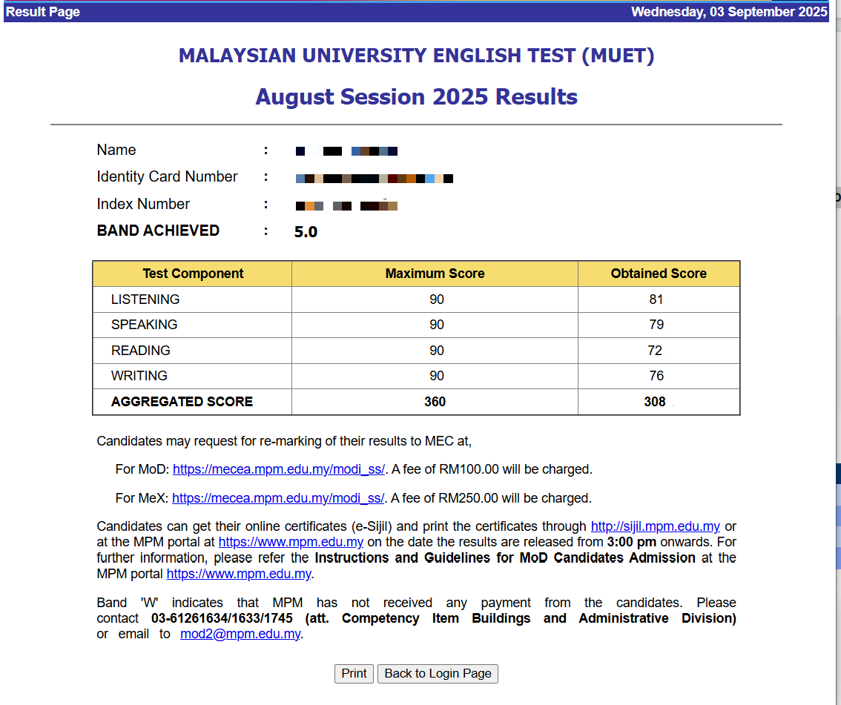Click the August Session 2025 Results heading

416,96
